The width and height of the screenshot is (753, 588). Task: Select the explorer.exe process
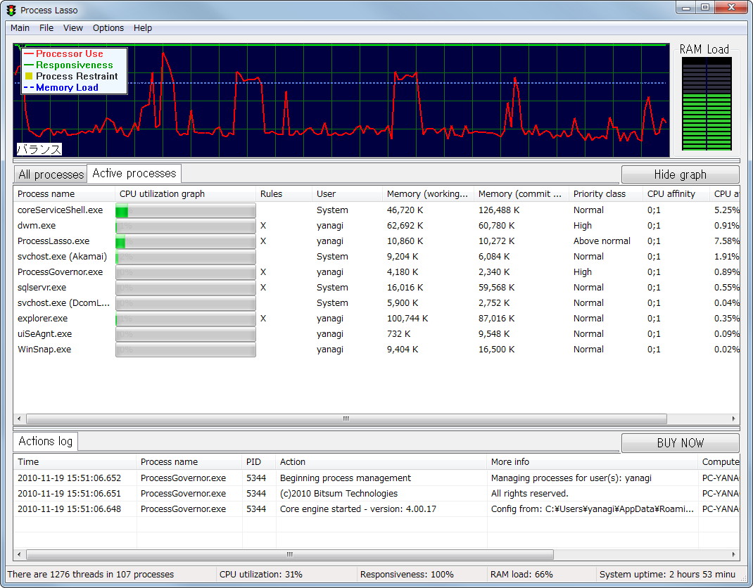coord(376,318)
